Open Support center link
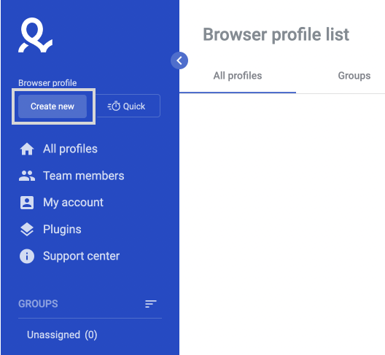The width and height of the screenshot is (385, 355). (81, 257)
